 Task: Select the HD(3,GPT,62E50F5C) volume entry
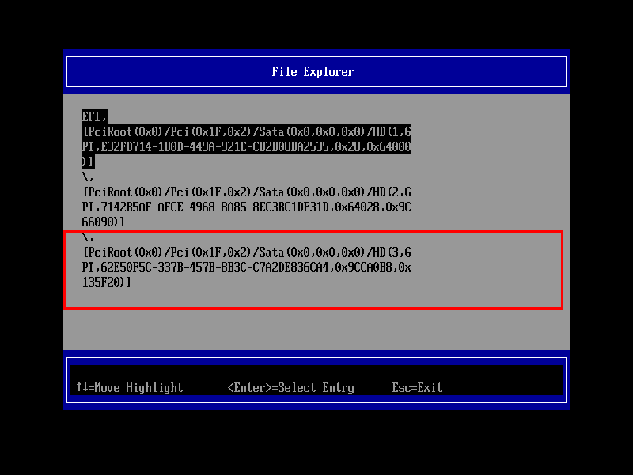(247, 260)
